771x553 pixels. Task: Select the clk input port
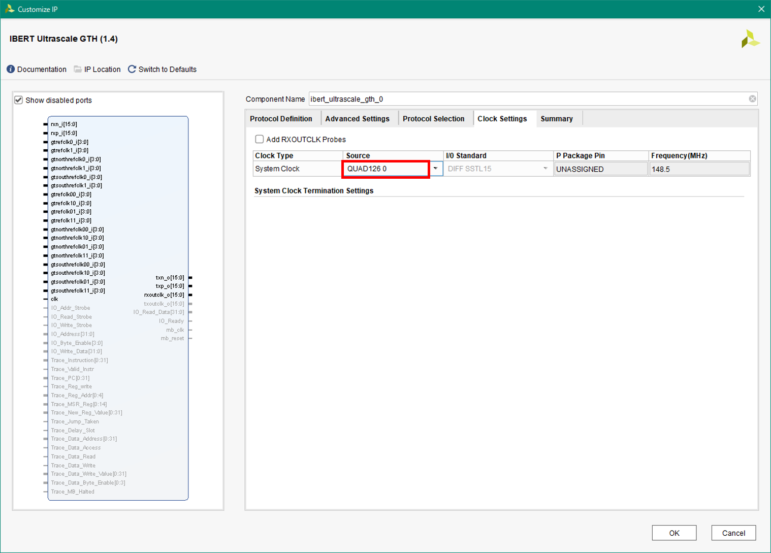(x=54, y=299)
